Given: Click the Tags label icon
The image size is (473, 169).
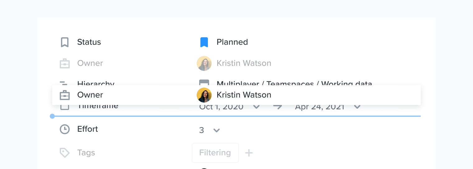Looking at the screenshot, I should [x=64, y=153].
